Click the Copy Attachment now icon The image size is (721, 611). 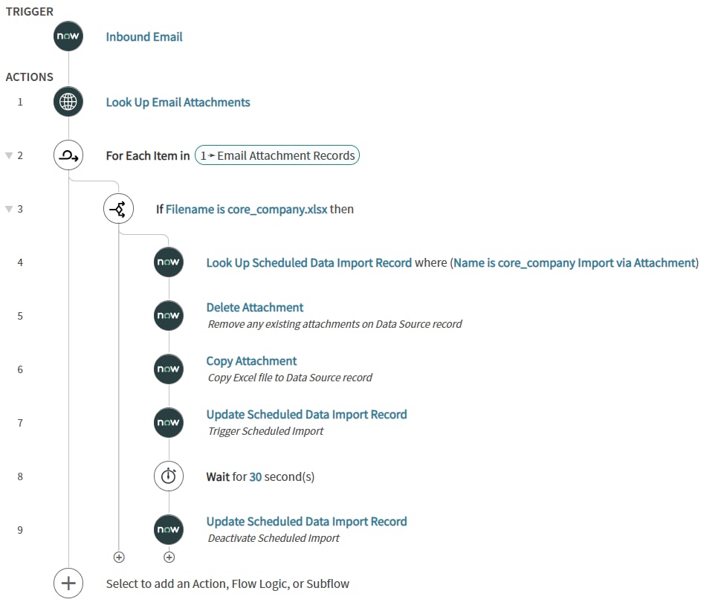[x=168, y=369]
